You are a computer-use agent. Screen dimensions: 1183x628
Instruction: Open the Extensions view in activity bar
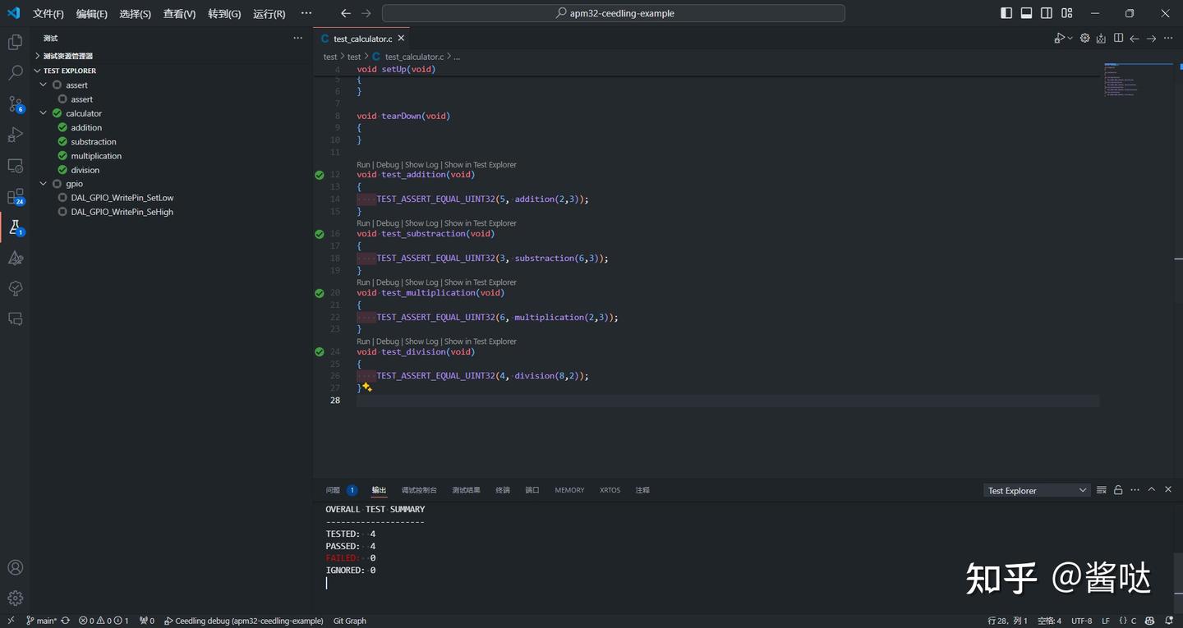tap(15, 197)
